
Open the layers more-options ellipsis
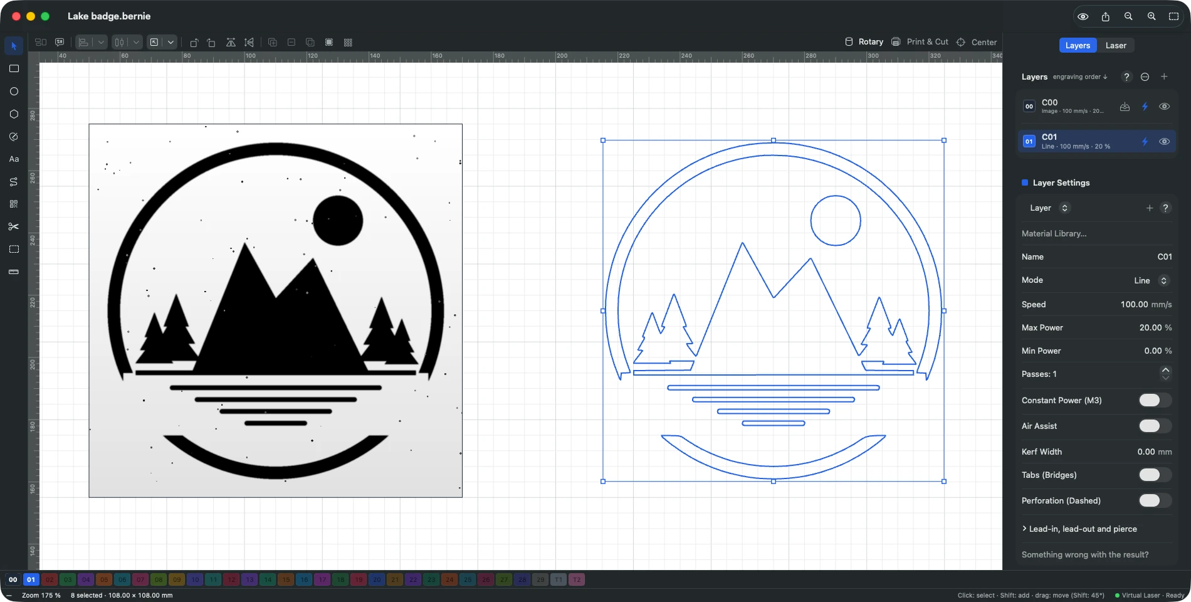[1145, 77]
